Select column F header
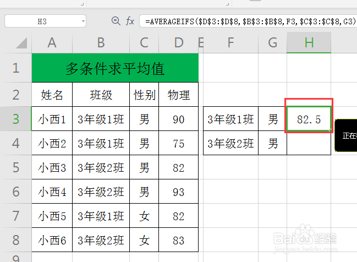Viewport: 357px width, 262px height. 230,42
